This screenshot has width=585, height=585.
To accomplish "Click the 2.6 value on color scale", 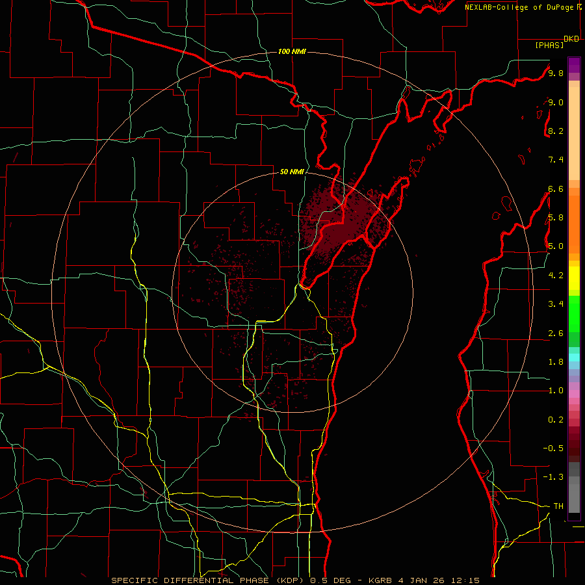I will (x=556, y=333).
